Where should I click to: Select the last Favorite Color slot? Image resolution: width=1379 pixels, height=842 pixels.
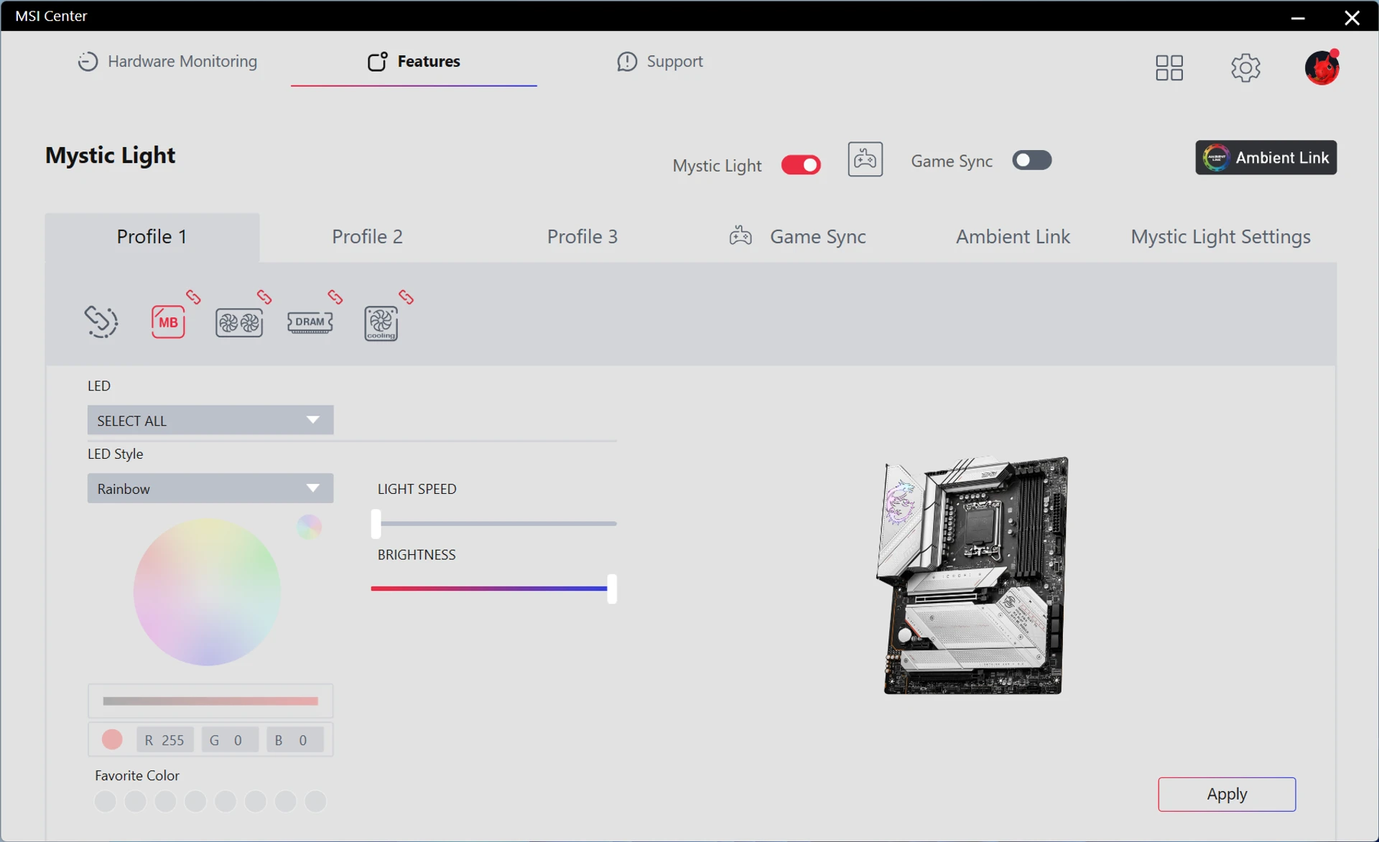[315, 801]
